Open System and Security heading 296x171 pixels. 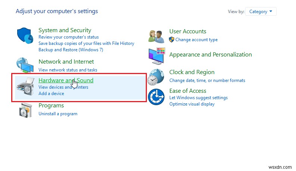pyautogui.click(x=65, y=30)
